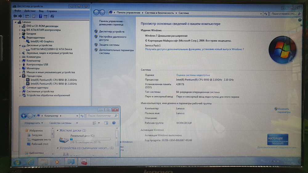Screen dimensions: 308x173
Task: Select the first Intel Pentium B950 processor entry
Action: click(x=54, y=80)
